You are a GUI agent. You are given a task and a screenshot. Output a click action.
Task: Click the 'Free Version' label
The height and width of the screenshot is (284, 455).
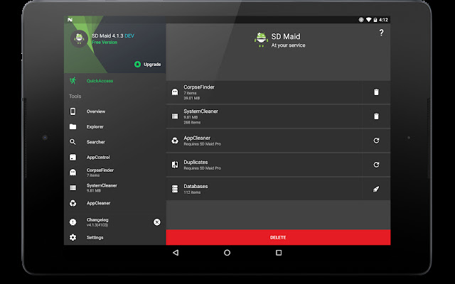click(x=105, y=43)
